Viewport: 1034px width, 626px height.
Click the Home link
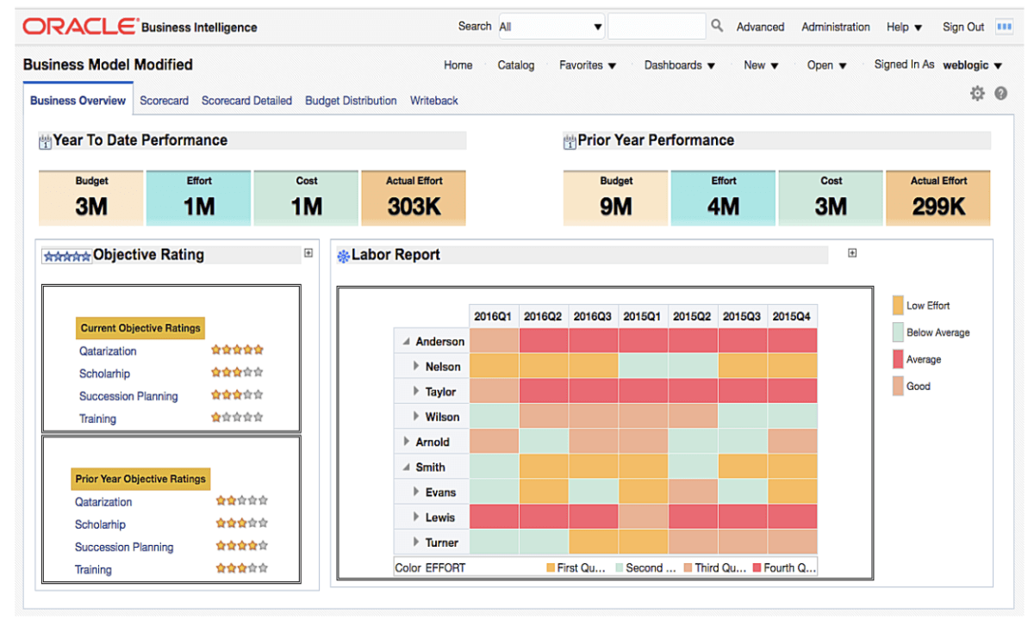point(458,65)
